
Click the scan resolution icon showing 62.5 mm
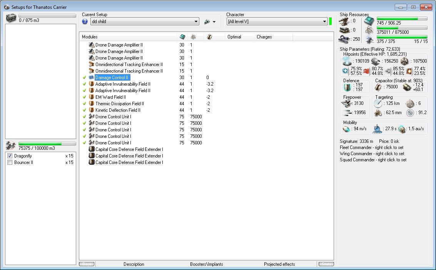pos(378,113)
